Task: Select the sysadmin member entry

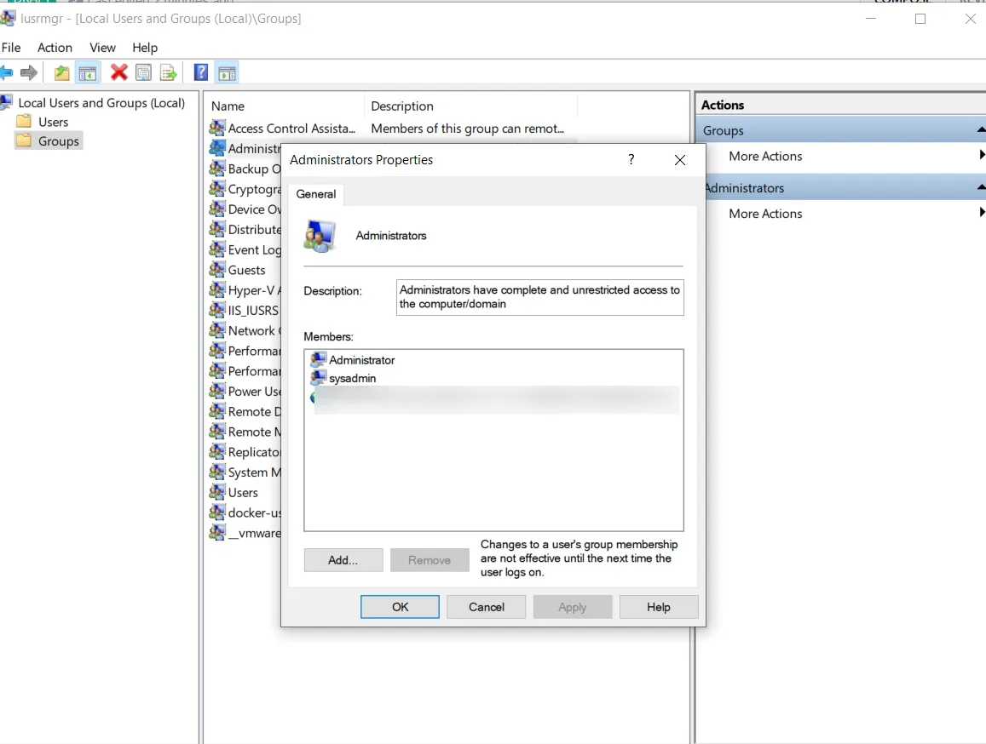Action: 352,378
